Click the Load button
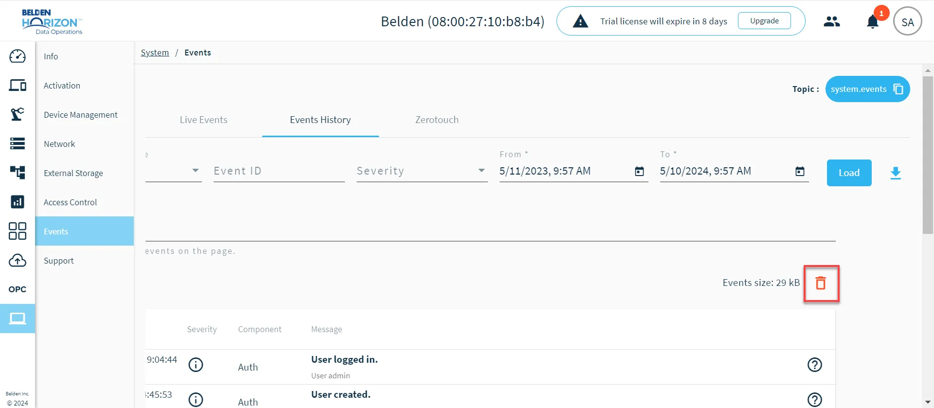The image size is (934, 408). (849, 173)
